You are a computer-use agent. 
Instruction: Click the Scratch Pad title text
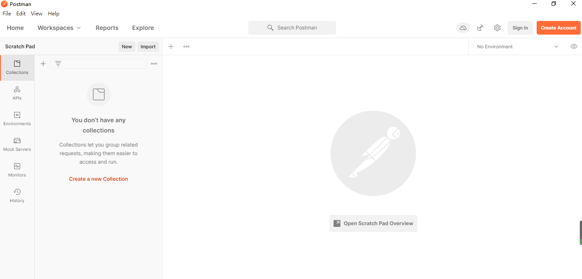tap(20, 47)
